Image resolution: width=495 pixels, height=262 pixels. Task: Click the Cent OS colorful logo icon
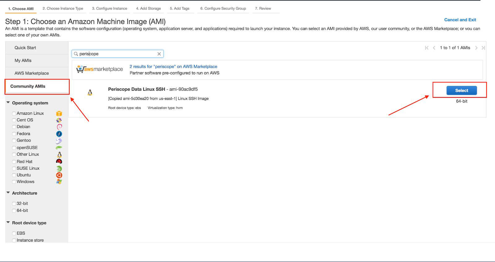(x=59, y=120)
